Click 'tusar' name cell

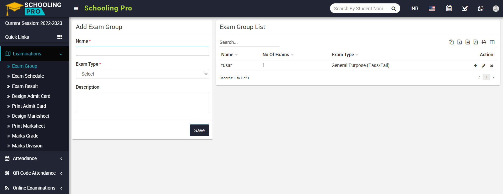(226, 65)
